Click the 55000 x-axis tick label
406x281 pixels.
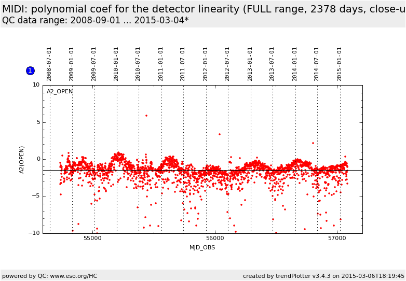click(92, 238)
